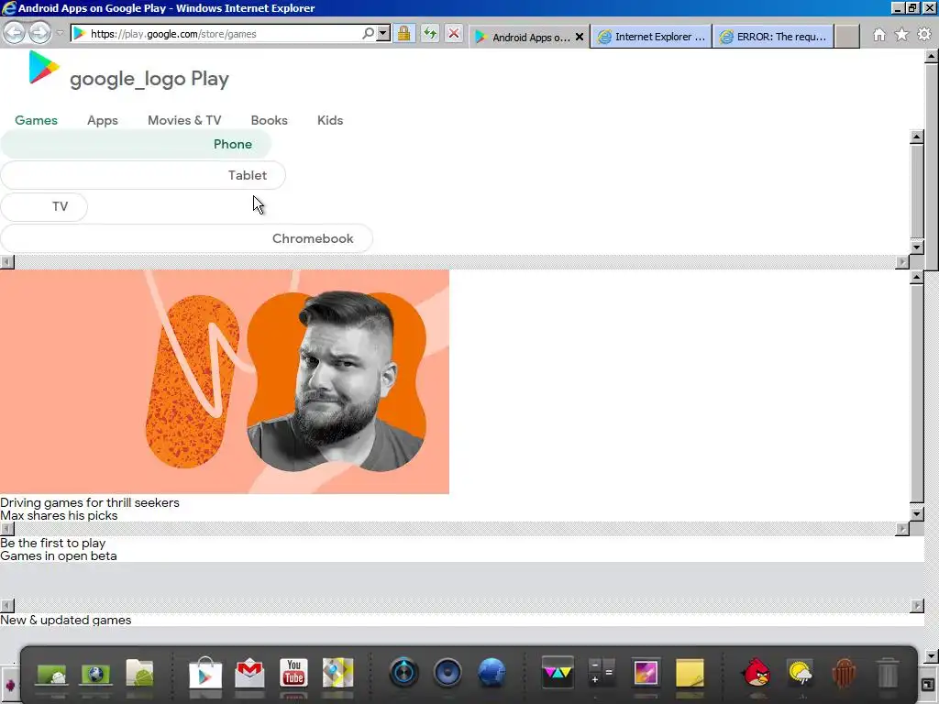
Task: Open the colorful triangles dock icon
Action: coord(558,672)
